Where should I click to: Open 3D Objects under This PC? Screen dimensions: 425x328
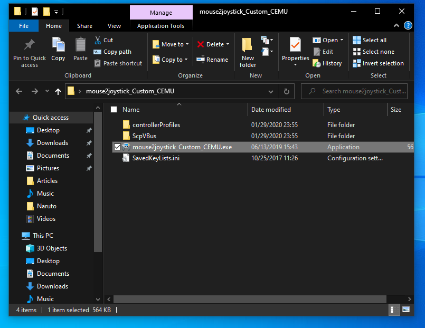point(52,248)
